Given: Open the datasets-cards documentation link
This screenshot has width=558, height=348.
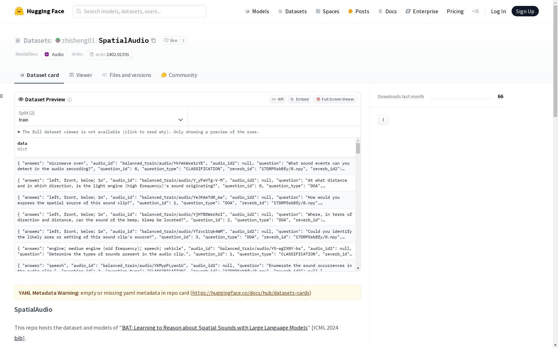Looking at the screenshot, I should pyautogui.click(x=251, y=293).
